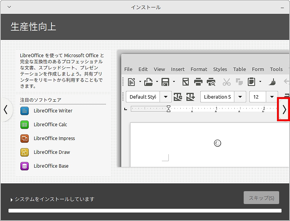Click the LibreOffice Impress icon
Image resolution: width=290 pixels, height=221 pixels.
[25, 139]
